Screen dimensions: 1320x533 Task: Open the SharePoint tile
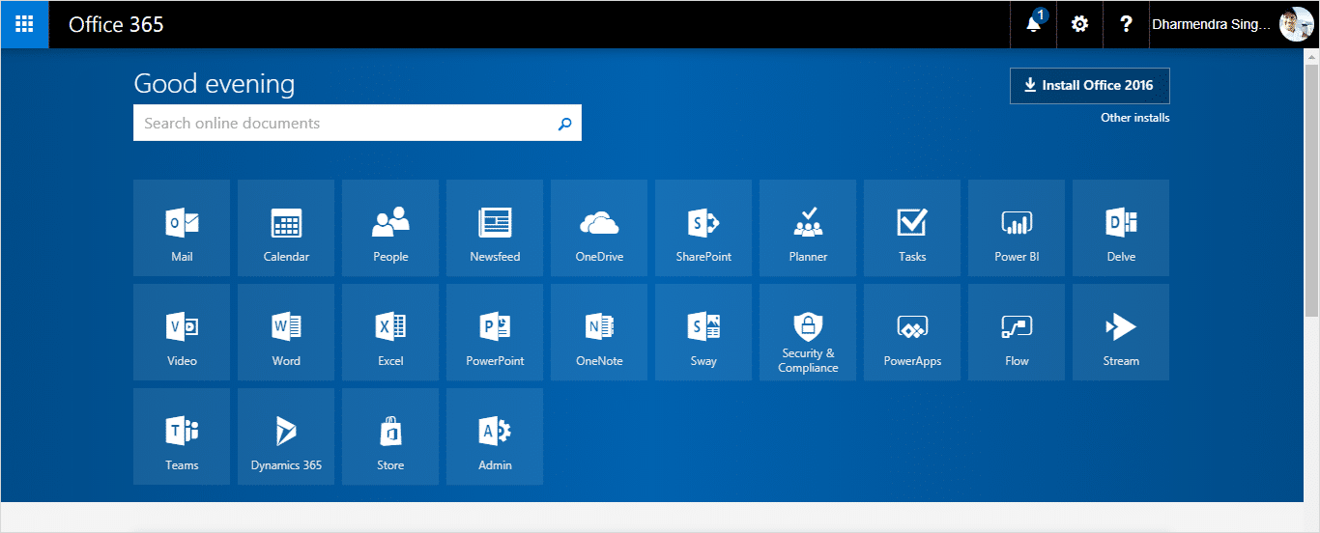pyautogui.click(x=703, y=228)
